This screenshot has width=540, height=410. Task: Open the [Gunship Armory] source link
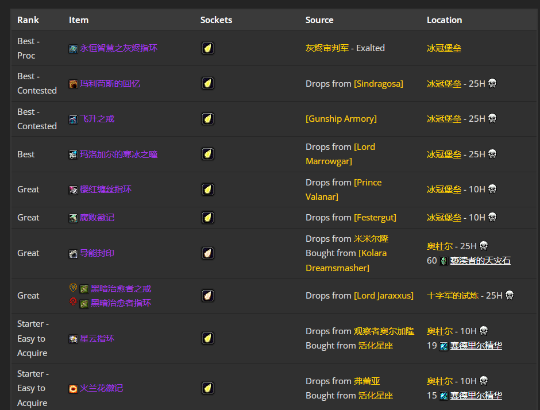pyautogui.click(x=341, y=119)
